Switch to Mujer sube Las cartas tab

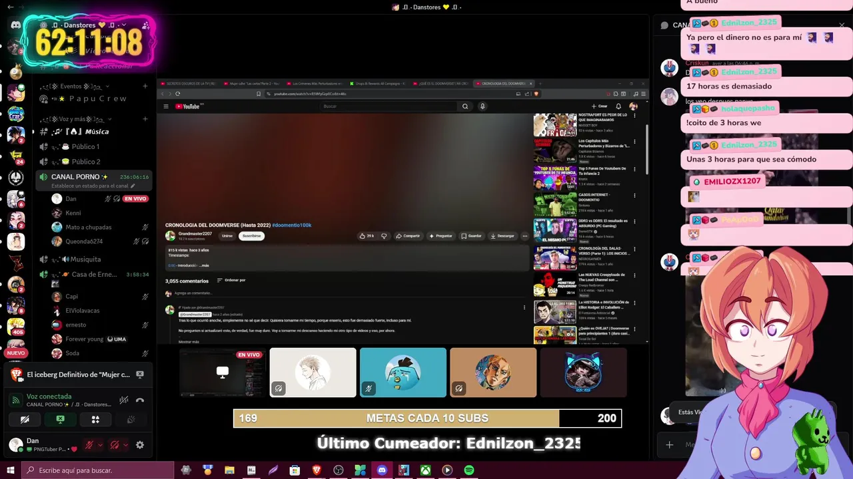pyautogui.click(x=252, y=84)
